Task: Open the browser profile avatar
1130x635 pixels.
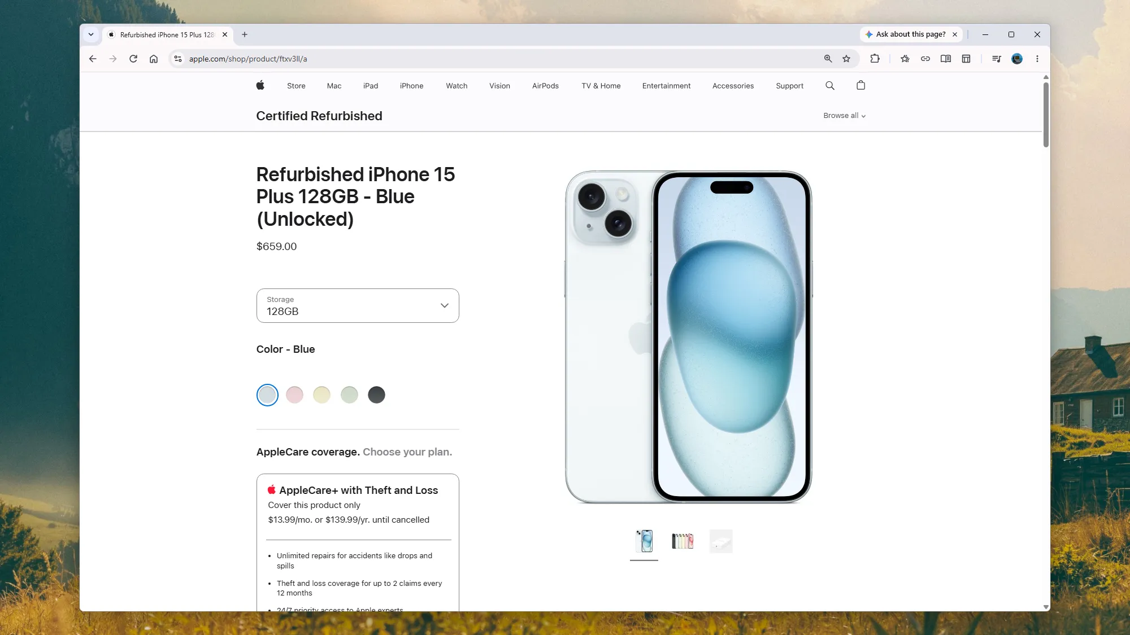Action: click(x=1017, y=59)
